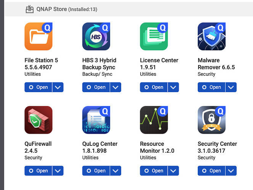Click the QuFirewall 2.4.5 title
The image size is (253, 190).
pos(38,147)
